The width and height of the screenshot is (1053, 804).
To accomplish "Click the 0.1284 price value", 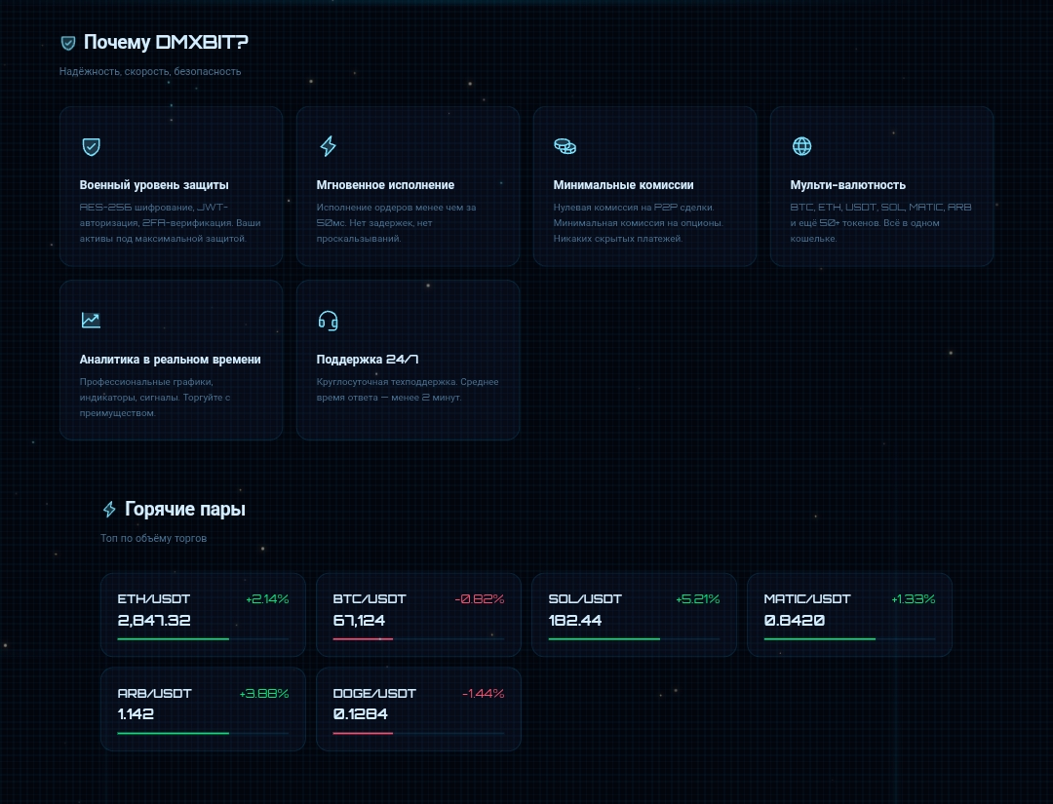I will tap(361, 714).
